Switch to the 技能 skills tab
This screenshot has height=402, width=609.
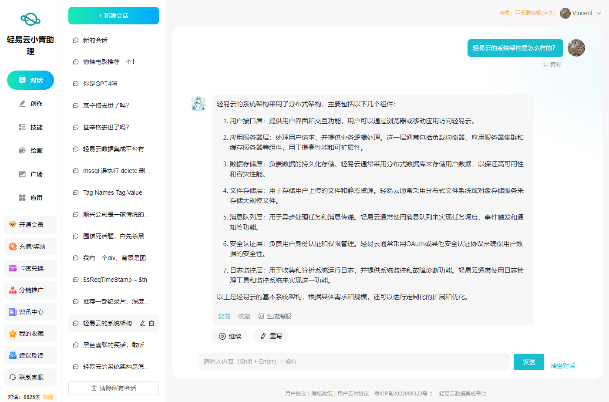coord(30,127)
